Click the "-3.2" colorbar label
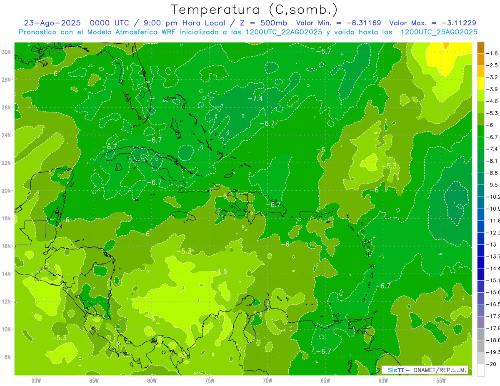This screenshot has width=500, height=386. [492, 77]
